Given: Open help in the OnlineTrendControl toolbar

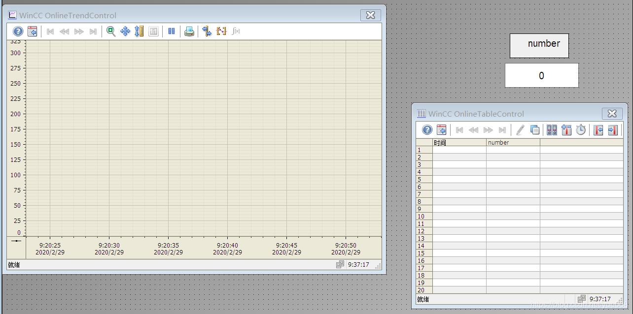Looking at the screenshot, I should coord(18,31).
